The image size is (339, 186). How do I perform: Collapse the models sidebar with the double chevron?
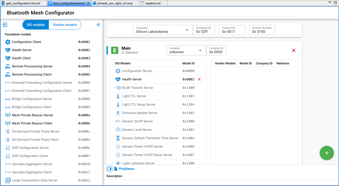coord(98,25)
